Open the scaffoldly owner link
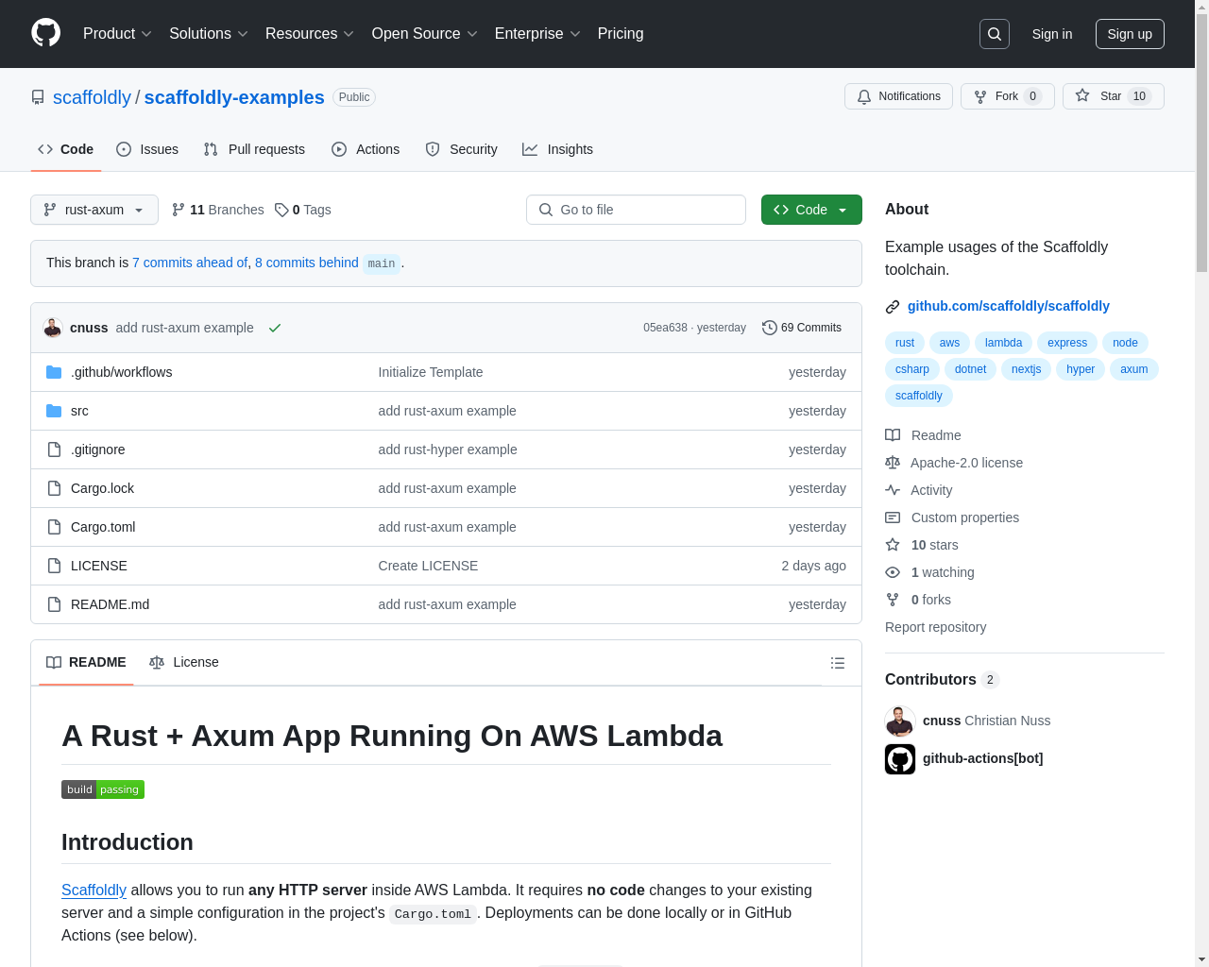The height and width of the screenshot is (967, 1209). click(92, 97)
